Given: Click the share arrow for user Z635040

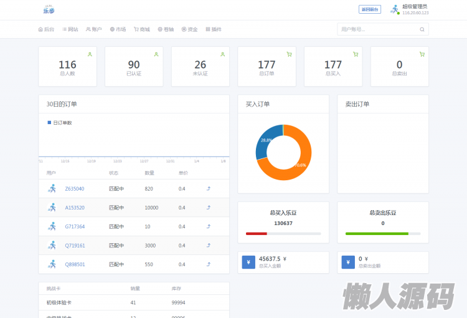Looking at the screenshot, I should pos(209,188).
